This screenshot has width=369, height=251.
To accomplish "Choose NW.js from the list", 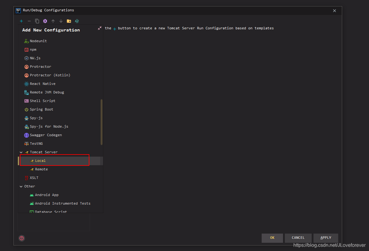I will pos(60,58).
